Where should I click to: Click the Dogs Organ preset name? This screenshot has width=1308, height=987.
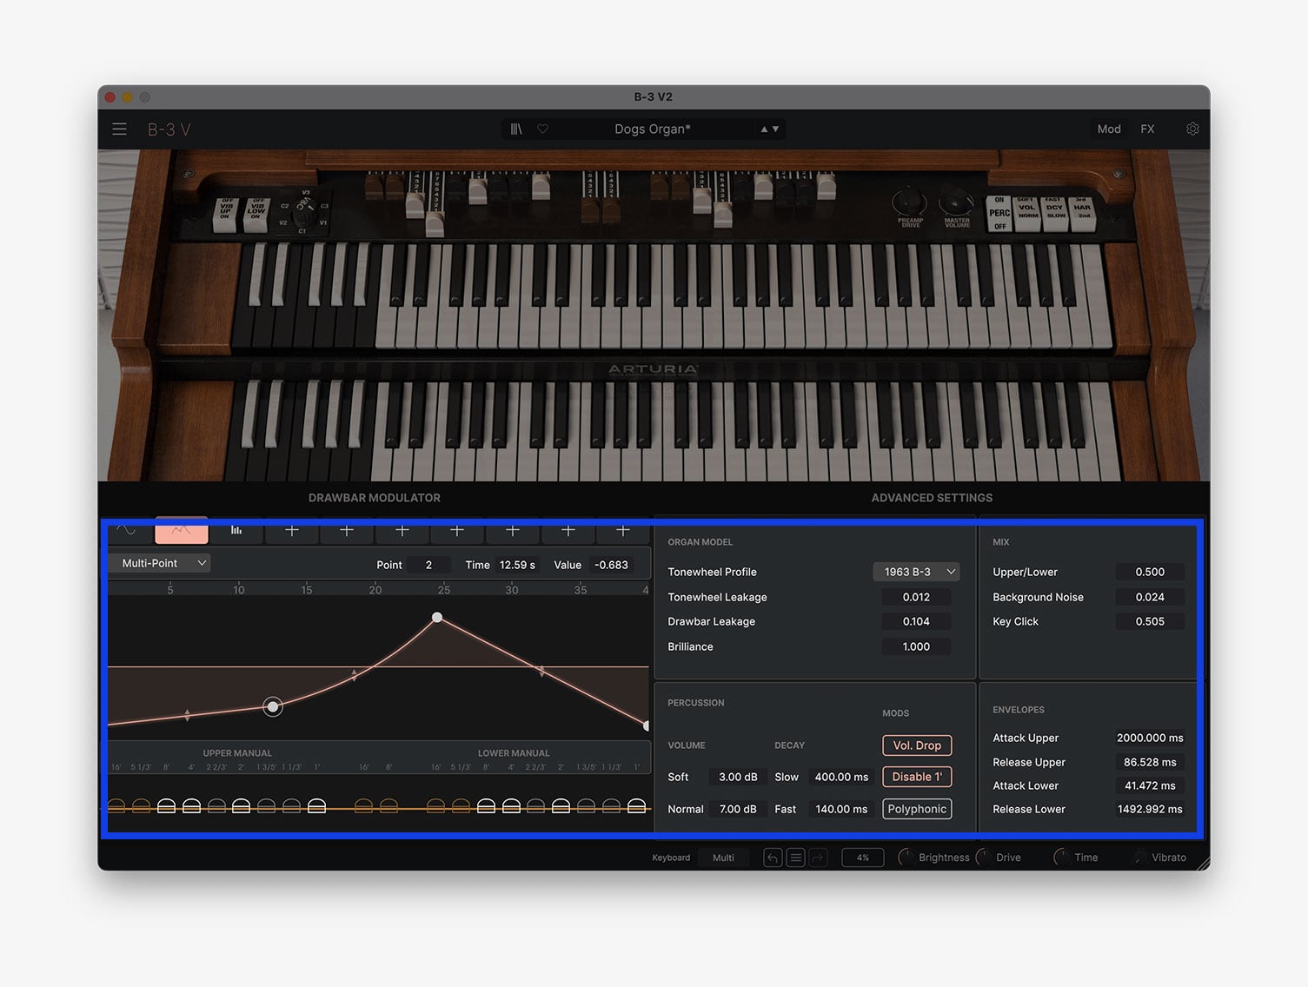pyautogui.click(x=652, y=129)
